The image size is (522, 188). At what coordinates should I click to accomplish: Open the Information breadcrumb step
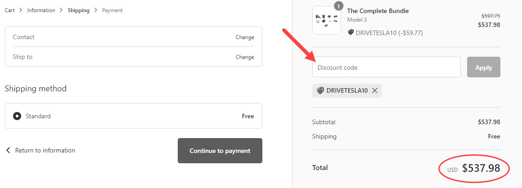click(x=41, y=10)
